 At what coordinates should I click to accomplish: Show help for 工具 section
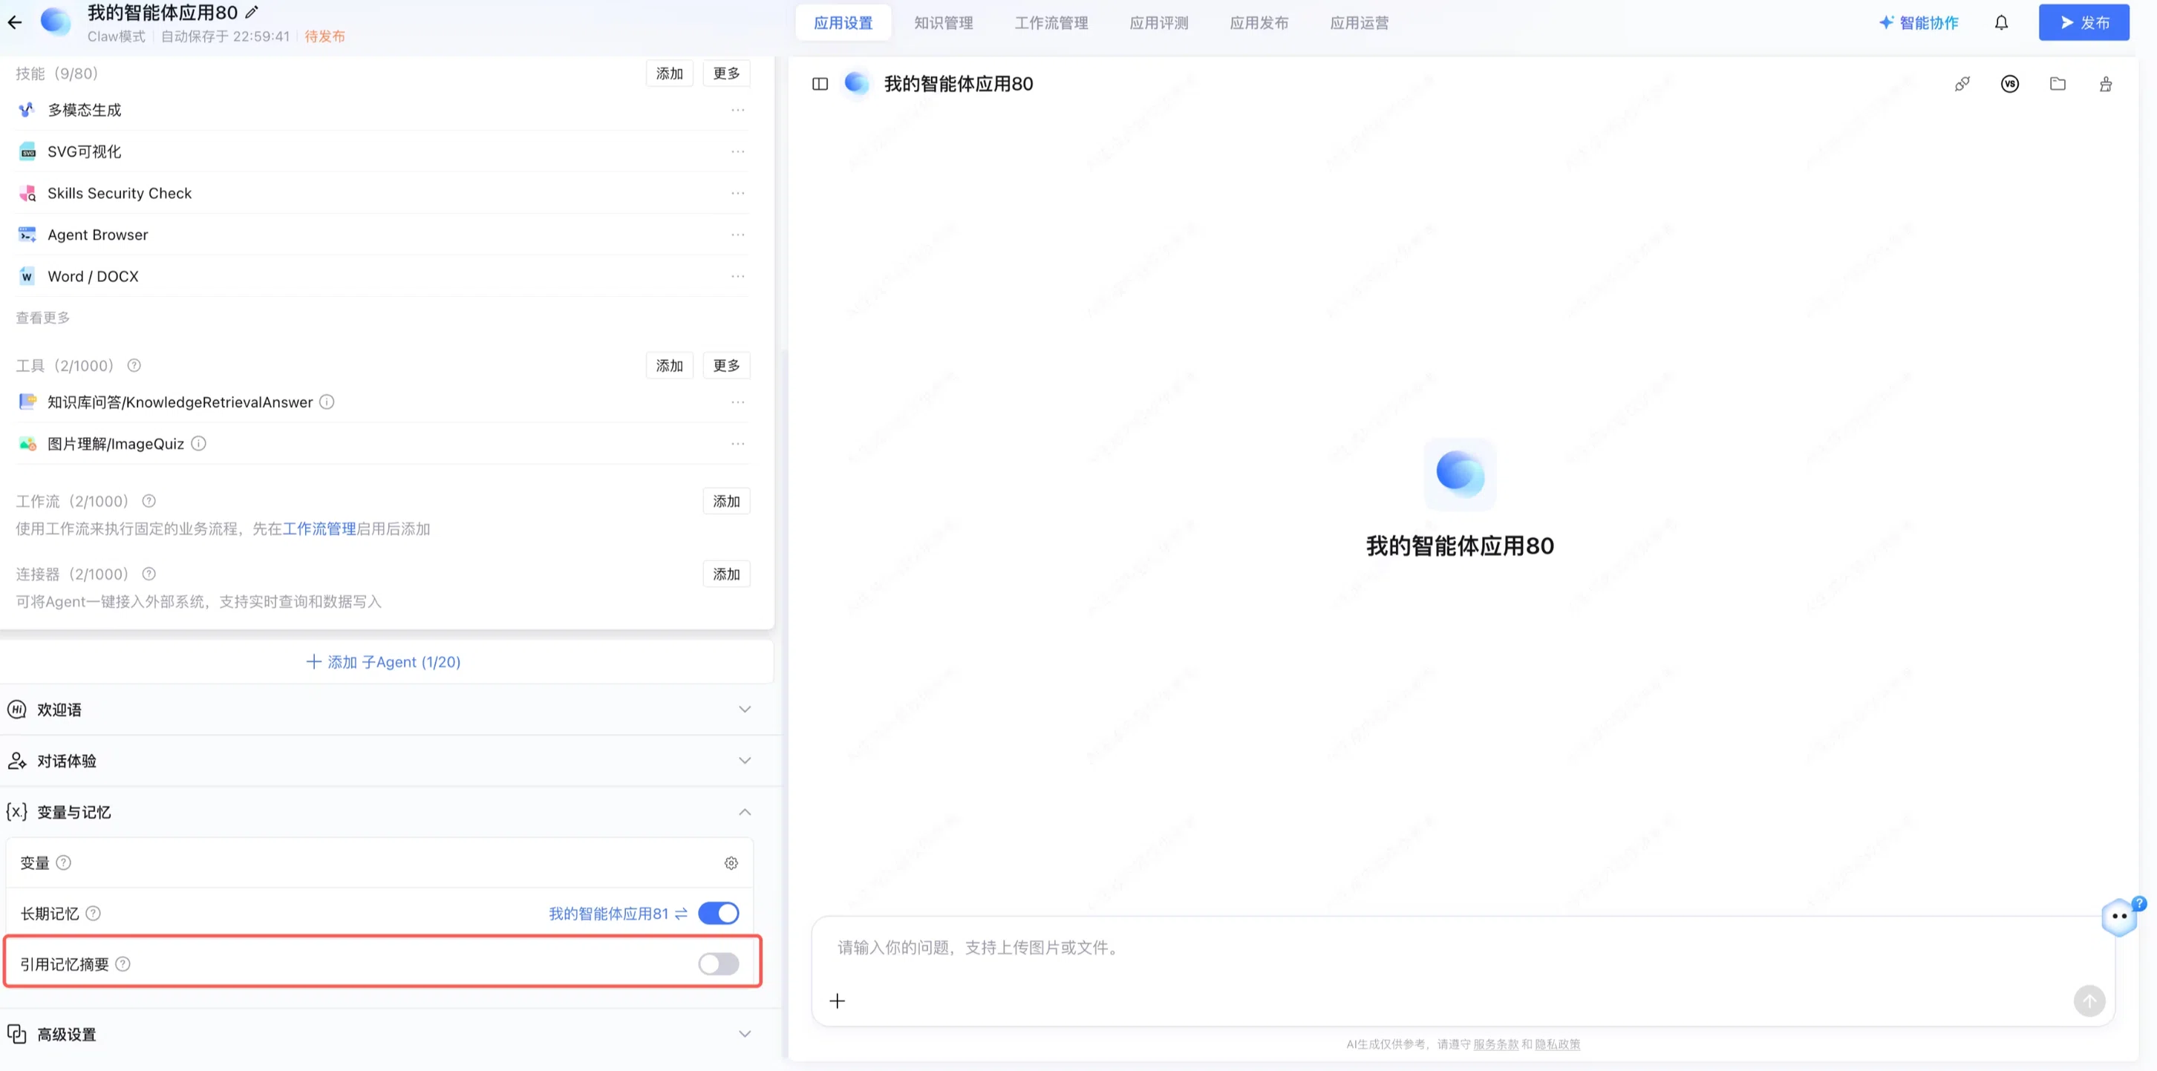click(134, 366)
